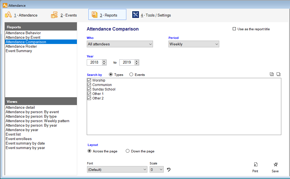Switch to the 3 - Reports tab
This screenshot has height=179, width=290.
click(x=107, y=15)
